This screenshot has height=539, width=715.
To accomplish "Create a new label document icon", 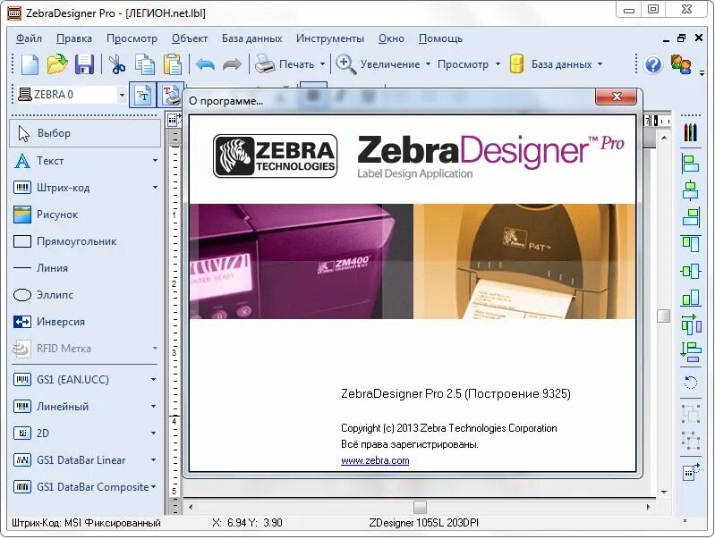I will coord(30,64).
